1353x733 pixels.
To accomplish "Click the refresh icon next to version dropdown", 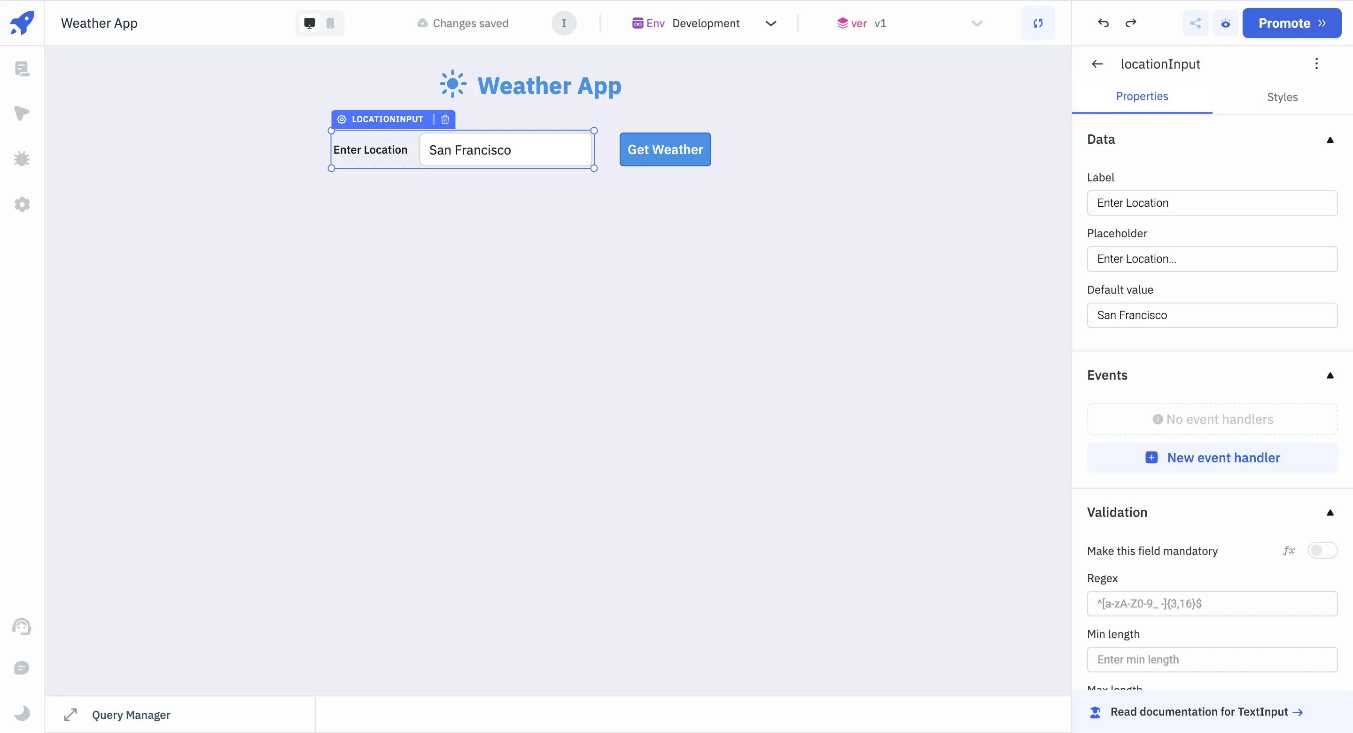I will pyautogui.click(x=1038, y=23).
